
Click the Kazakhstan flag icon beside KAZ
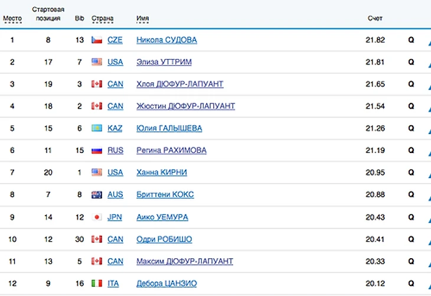(x=97, y=129)
